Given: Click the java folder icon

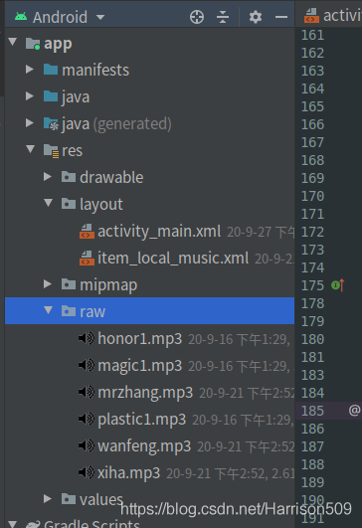Looking at the screenshot, I should [51, 96].
